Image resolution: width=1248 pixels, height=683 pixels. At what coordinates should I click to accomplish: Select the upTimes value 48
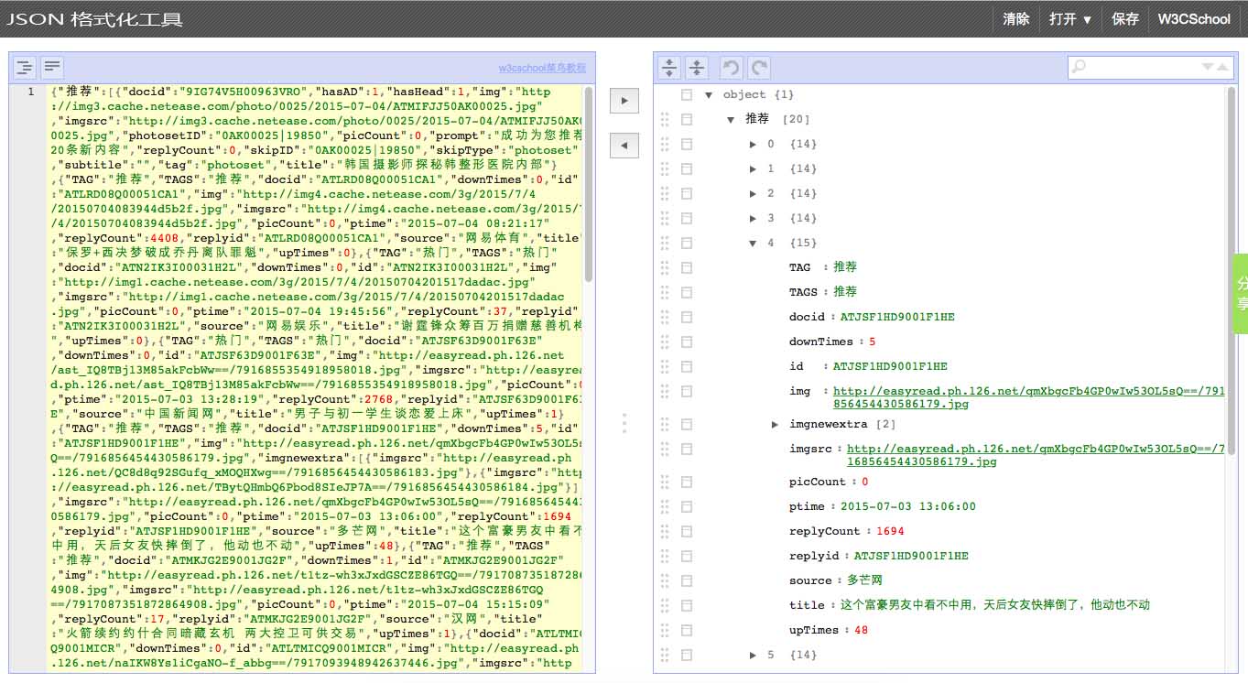point(861,630)
